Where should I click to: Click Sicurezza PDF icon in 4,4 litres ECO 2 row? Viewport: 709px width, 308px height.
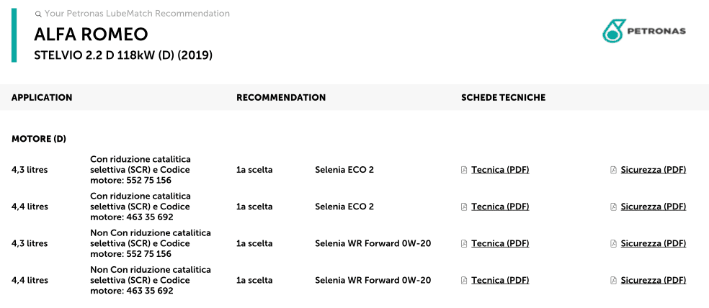pos(613,207)
